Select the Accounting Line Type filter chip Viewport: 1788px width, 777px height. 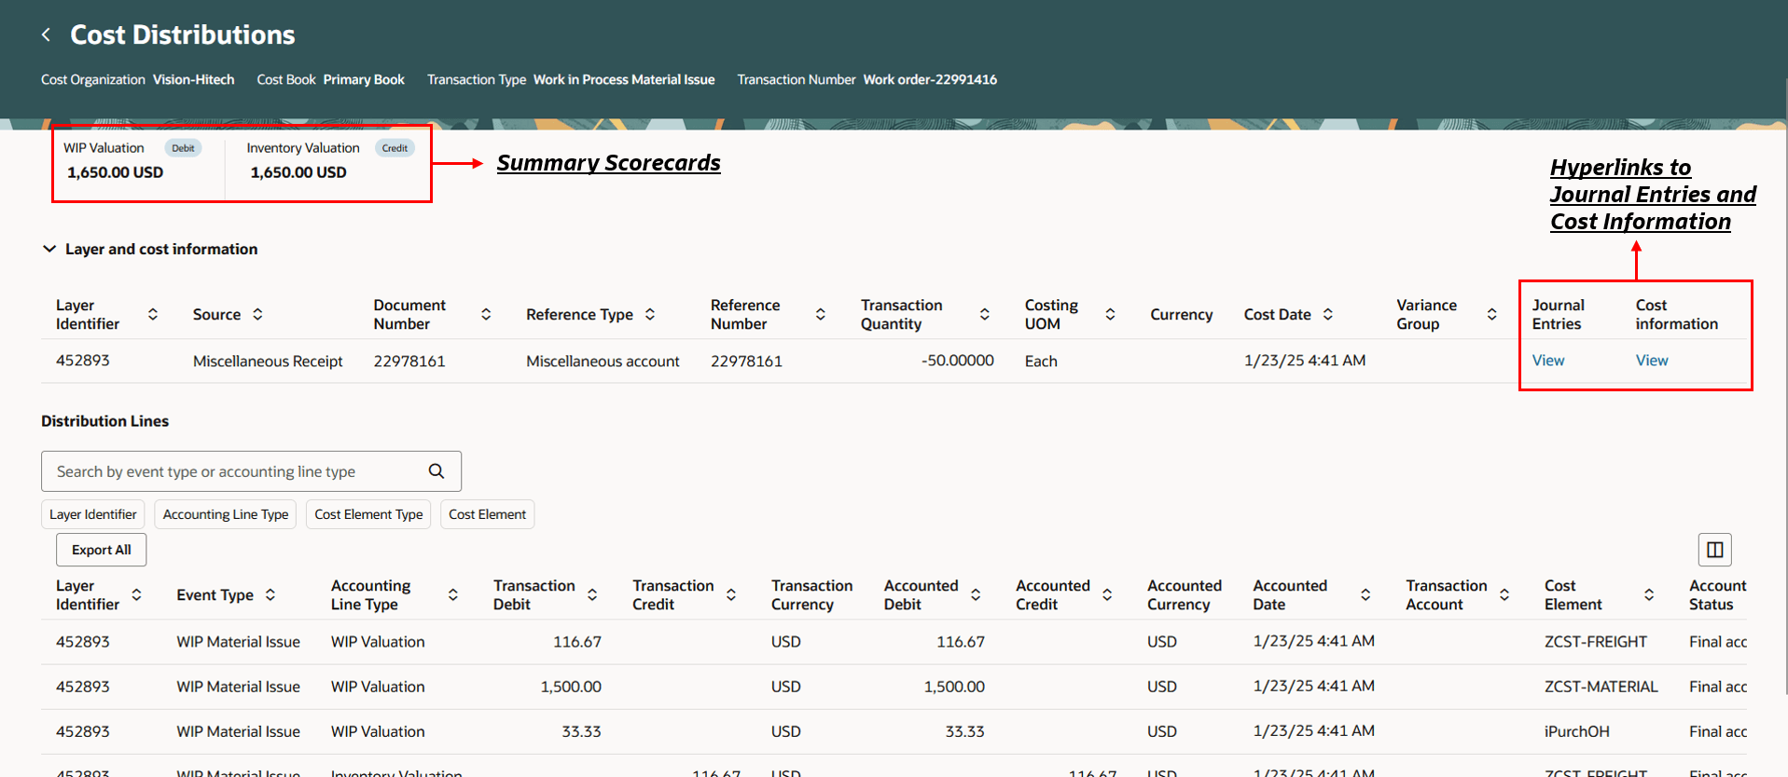[x=226, y=514]
